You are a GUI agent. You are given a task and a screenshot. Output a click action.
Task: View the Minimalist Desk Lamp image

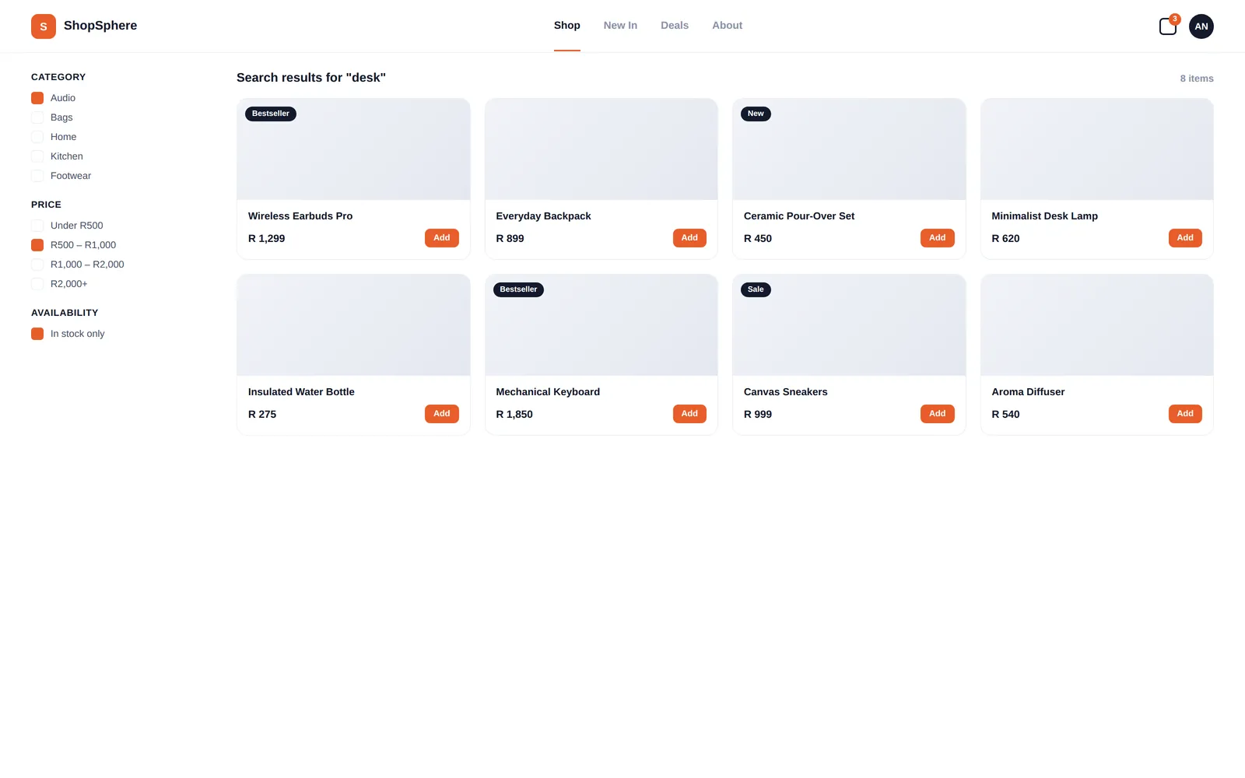click(x=1097, y=149)
